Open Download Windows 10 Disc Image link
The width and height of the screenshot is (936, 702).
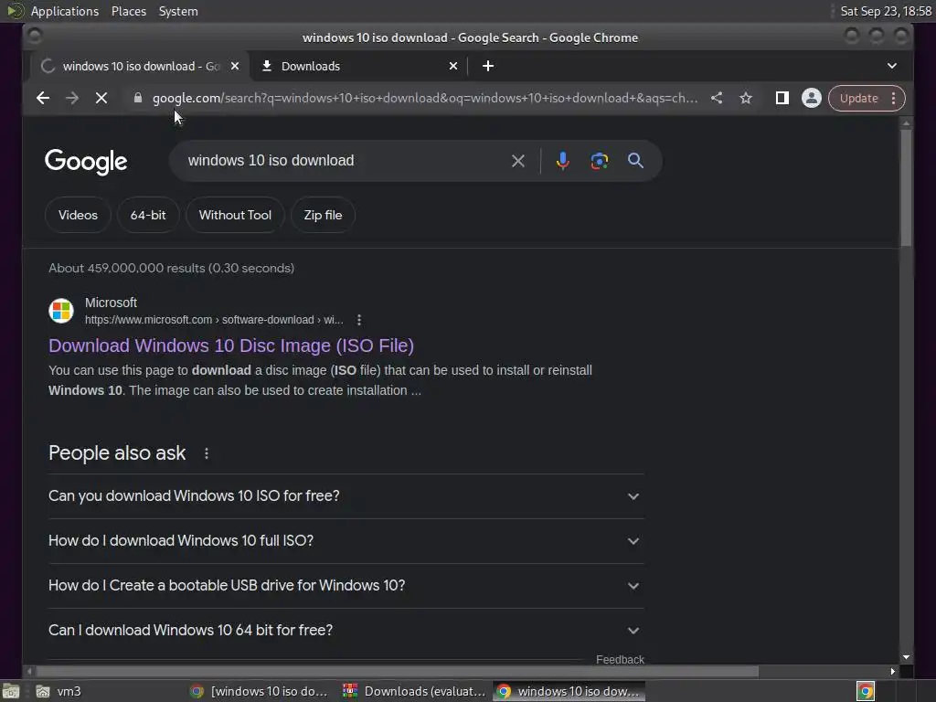click(x=231, y=346)
